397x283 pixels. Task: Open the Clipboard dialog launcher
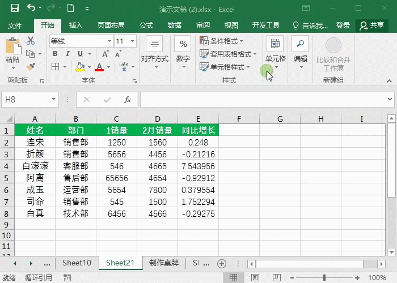(43, 81)
